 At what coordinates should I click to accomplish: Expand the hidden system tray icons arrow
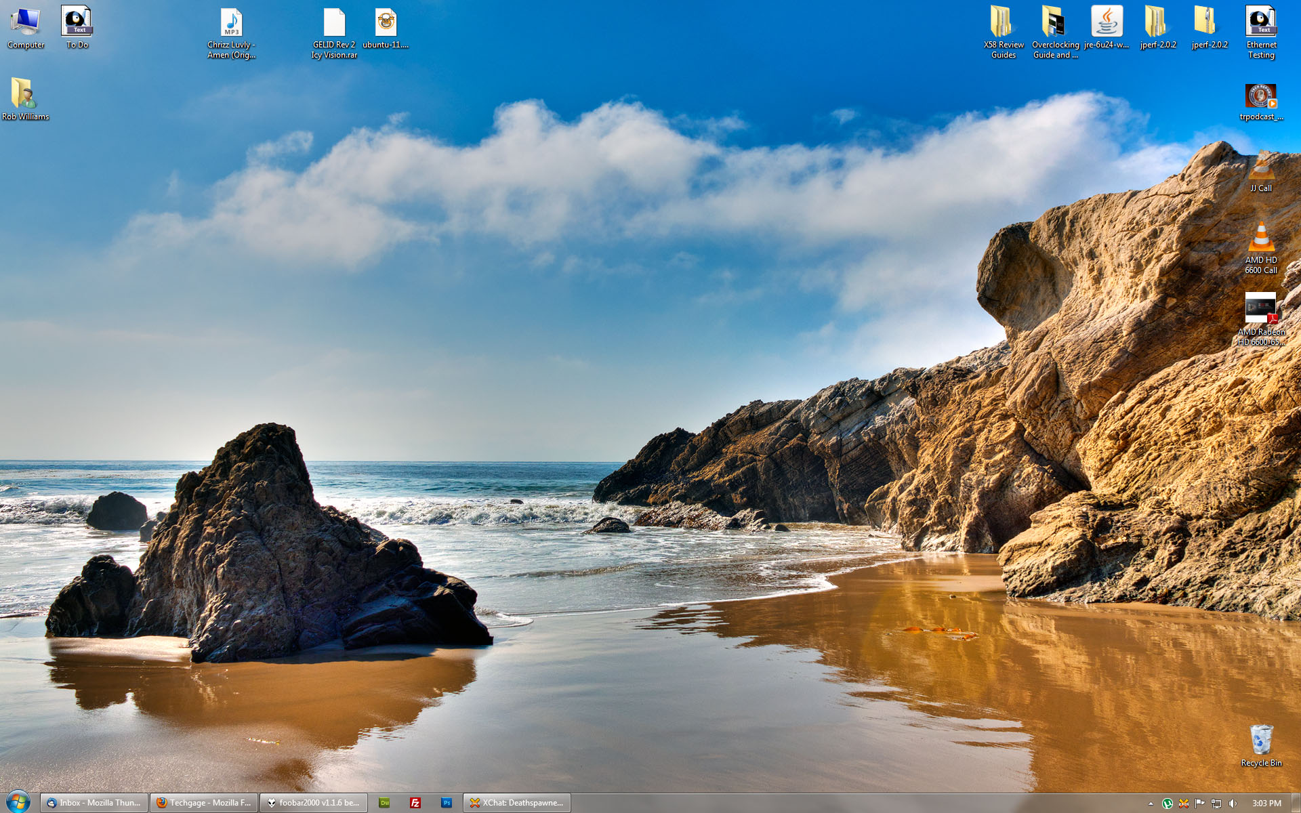coord(1151,804)
